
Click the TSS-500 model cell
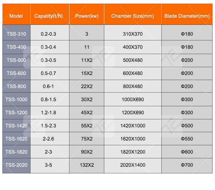tap(16, 60)
